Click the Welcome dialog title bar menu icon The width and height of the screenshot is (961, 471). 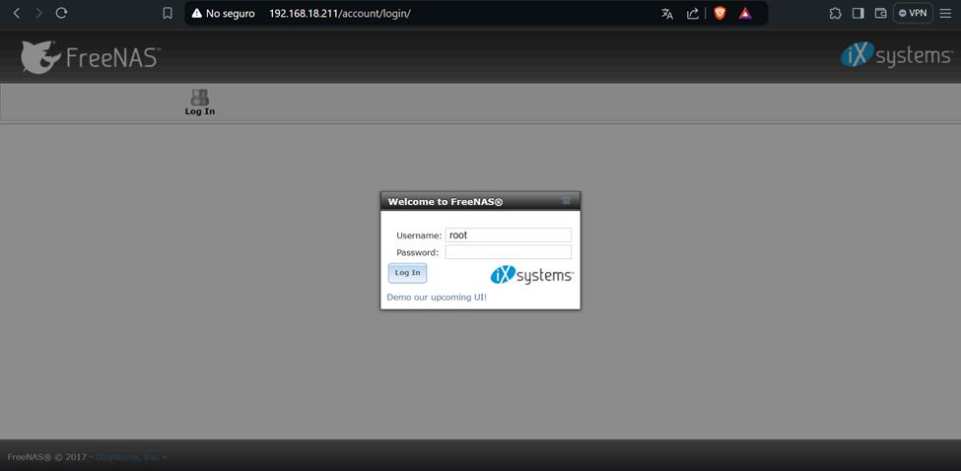click(567, 201)
